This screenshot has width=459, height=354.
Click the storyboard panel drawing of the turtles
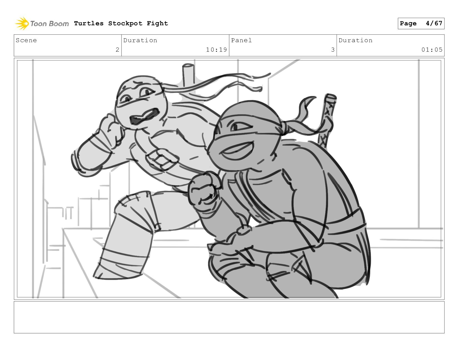[229, 179]
